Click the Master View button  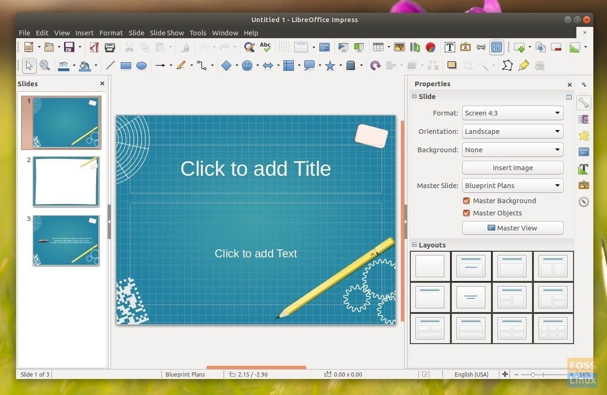[513, 228]
